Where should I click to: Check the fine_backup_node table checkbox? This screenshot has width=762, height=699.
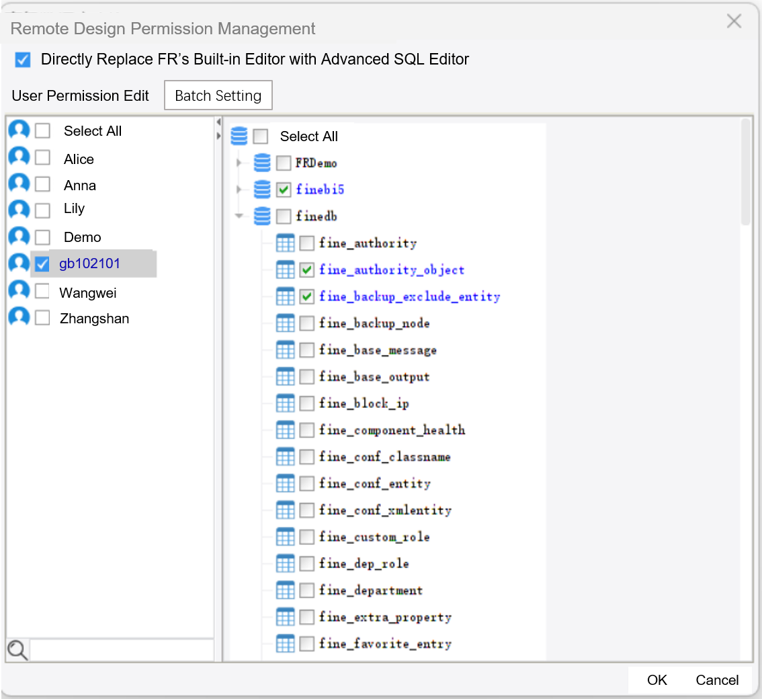(306, 323)
